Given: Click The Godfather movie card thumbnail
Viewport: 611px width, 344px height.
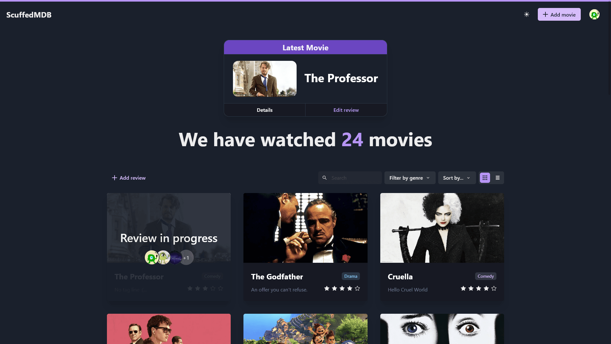Looking at the screenshot, I should coord(305,228).
